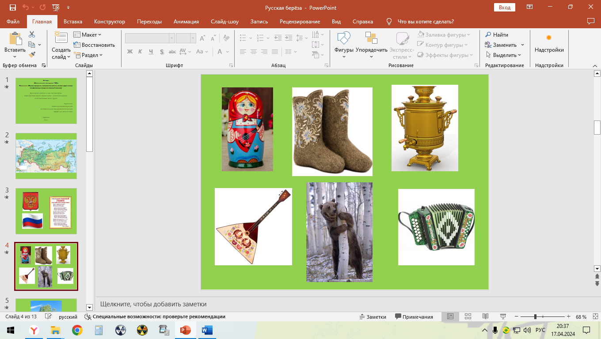Click the zoom slider in status bar
The height and width of the screenshot is (339, 601).
[536, 316]
